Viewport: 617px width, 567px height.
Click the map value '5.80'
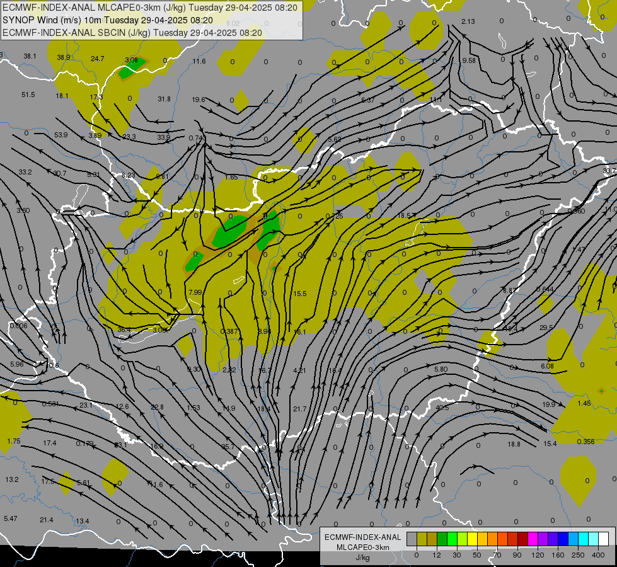tap(441, 369)
